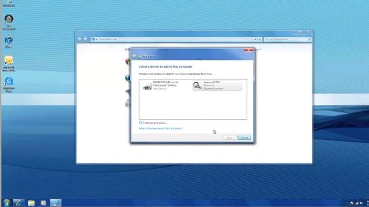The width and height of the screenshot is (369, 207).
Task: Close the Add a device dialog
Action: (248, 50)
